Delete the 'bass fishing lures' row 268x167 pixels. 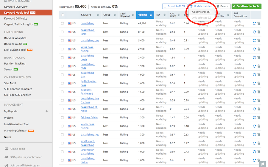259,32
